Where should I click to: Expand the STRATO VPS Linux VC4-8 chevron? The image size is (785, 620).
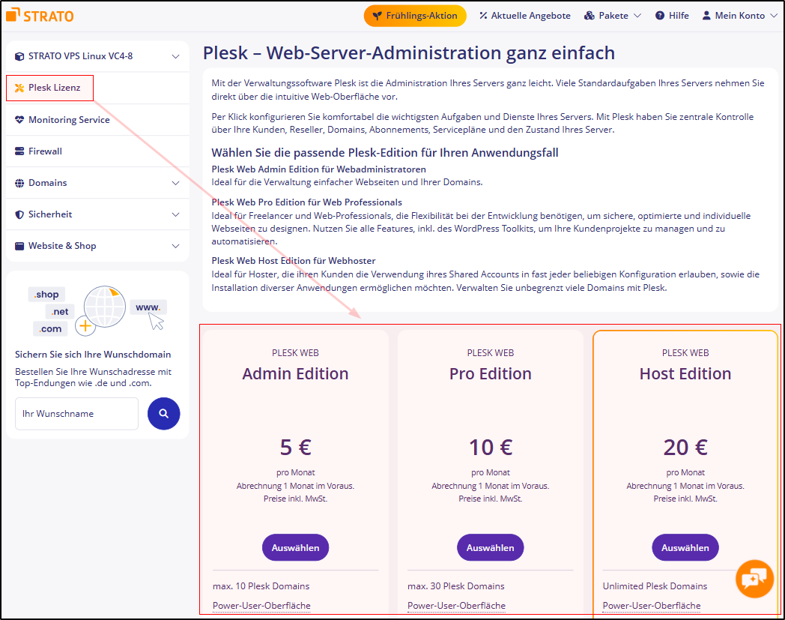point(176,56)
